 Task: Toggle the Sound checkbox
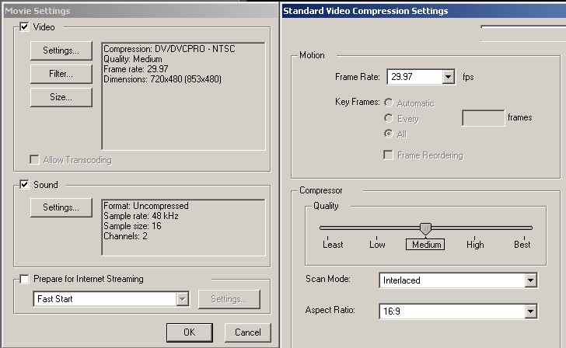(24, 185)
